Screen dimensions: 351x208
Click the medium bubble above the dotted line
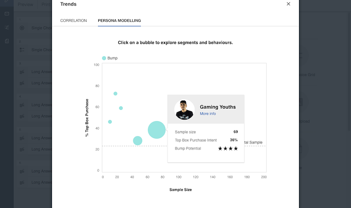(x=138, y=140)
